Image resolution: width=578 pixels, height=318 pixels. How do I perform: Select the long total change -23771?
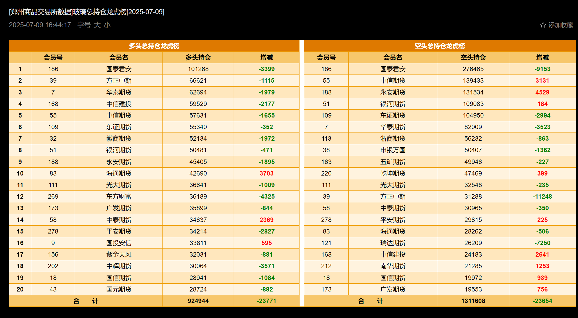tap(266, 301)
